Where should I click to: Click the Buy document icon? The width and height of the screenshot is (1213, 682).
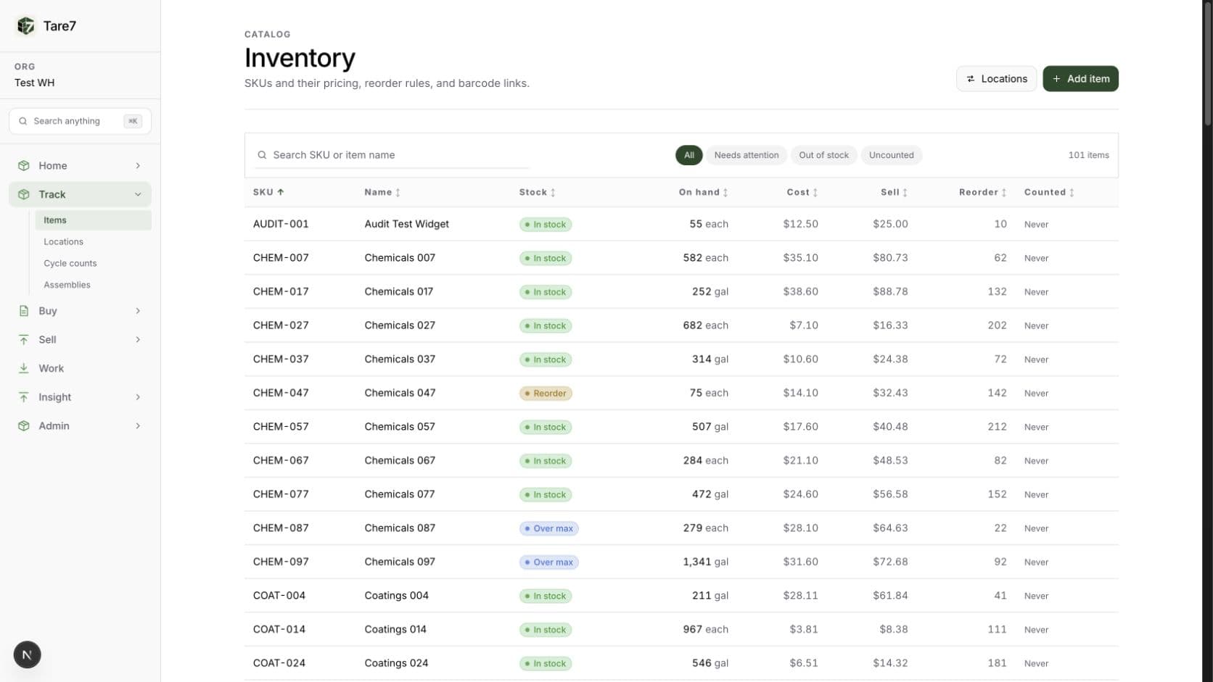pos(24,311)
